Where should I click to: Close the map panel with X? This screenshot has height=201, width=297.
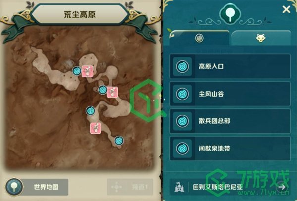(x=286, y=9)
